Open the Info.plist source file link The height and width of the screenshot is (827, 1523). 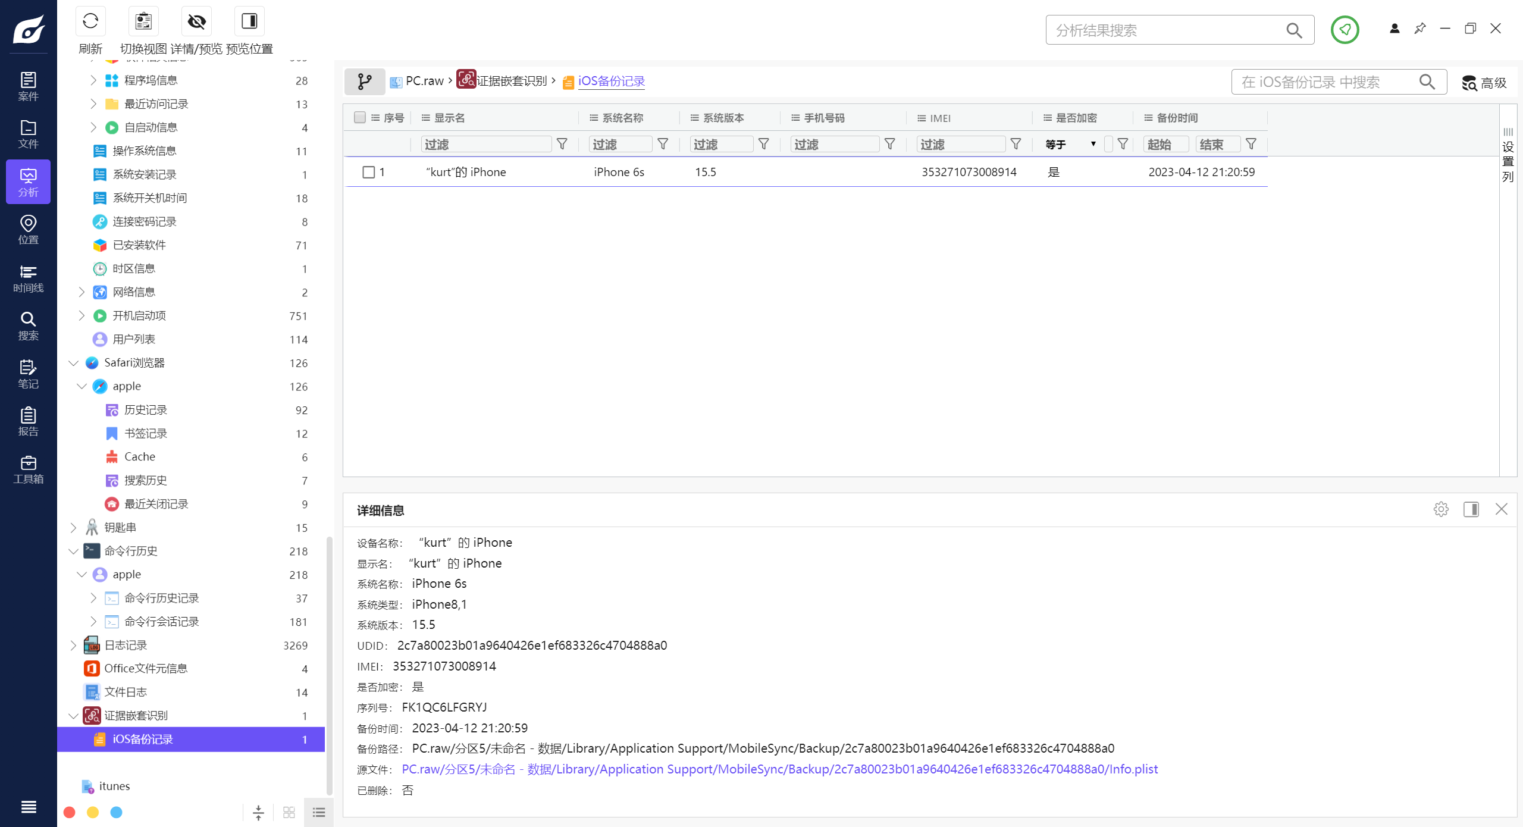click(779, 769)
